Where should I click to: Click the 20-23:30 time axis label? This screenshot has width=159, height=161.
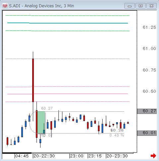pos(117,156)
